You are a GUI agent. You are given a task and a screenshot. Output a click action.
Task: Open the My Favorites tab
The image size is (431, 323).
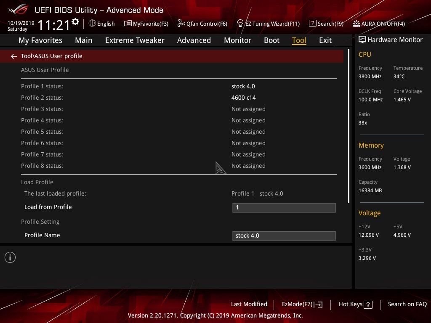40,40
